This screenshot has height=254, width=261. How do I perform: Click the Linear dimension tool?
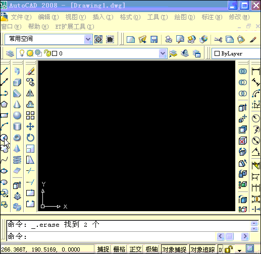tap(256, 71)
